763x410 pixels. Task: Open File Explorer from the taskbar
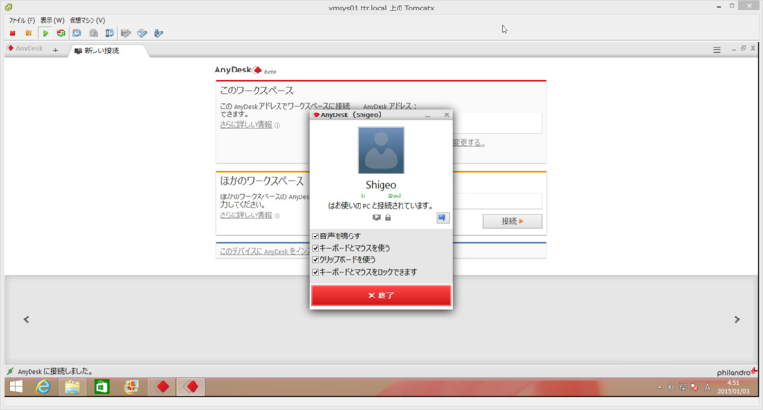(72, 387)
